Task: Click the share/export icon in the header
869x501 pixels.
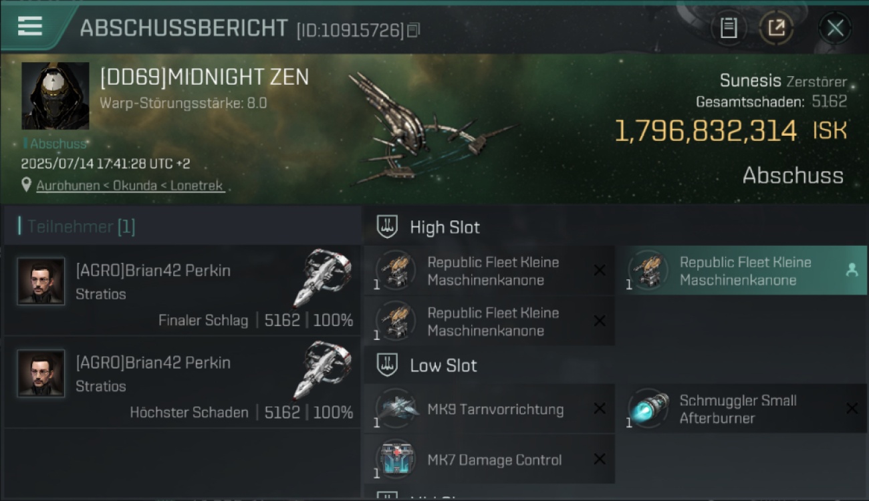Action: 776,27
